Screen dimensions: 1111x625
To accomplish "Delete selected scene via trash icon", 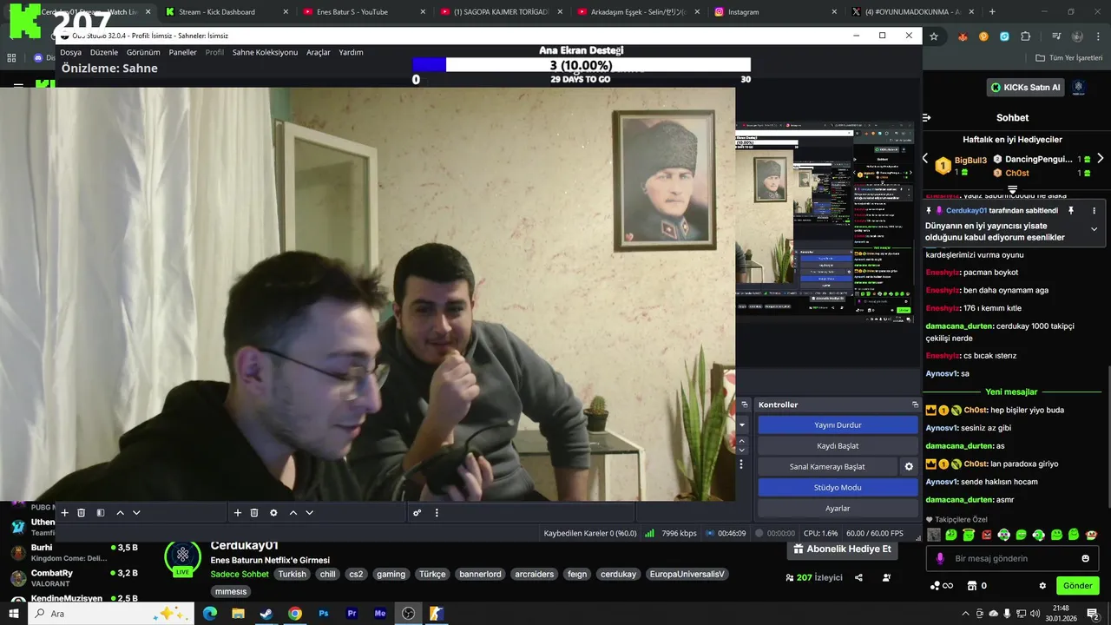I will tap(82, 513).
